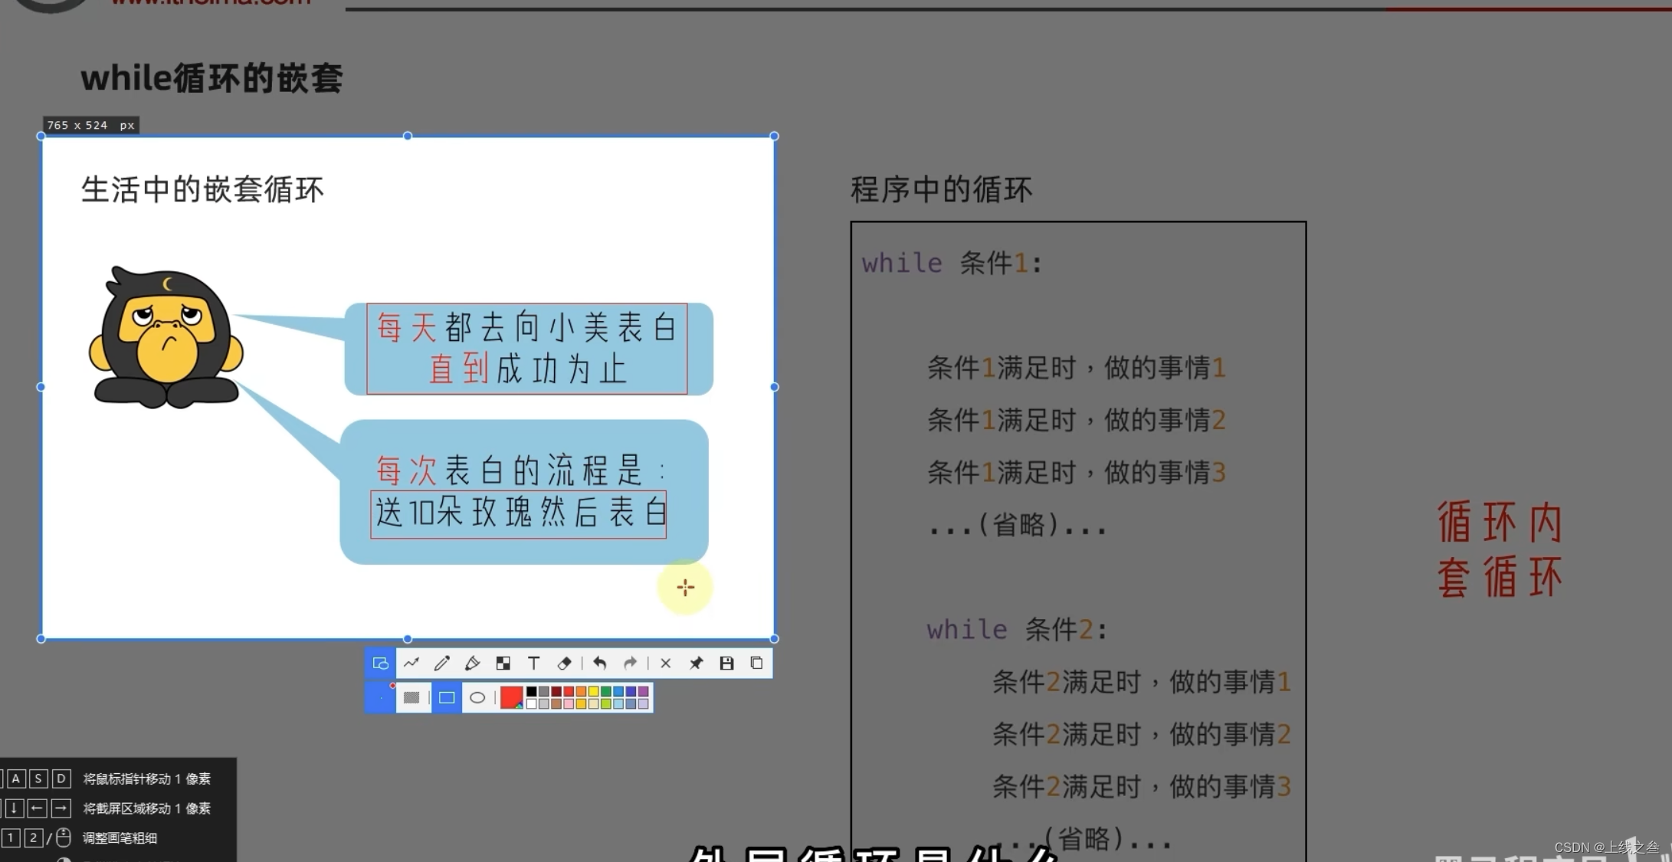Image resolution: width=1672 pixels, height=862 pixels.
Task: Cancel the screenshot with X icon
Action: coord(665,664)
